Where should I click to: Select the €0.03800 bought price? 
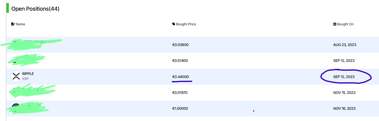[181, 45]
